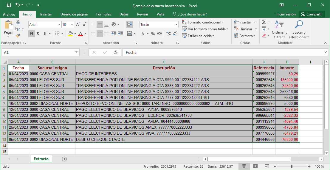Switch to the Vista tab
This screenshot has width=330, height=170.
point(161,14)
